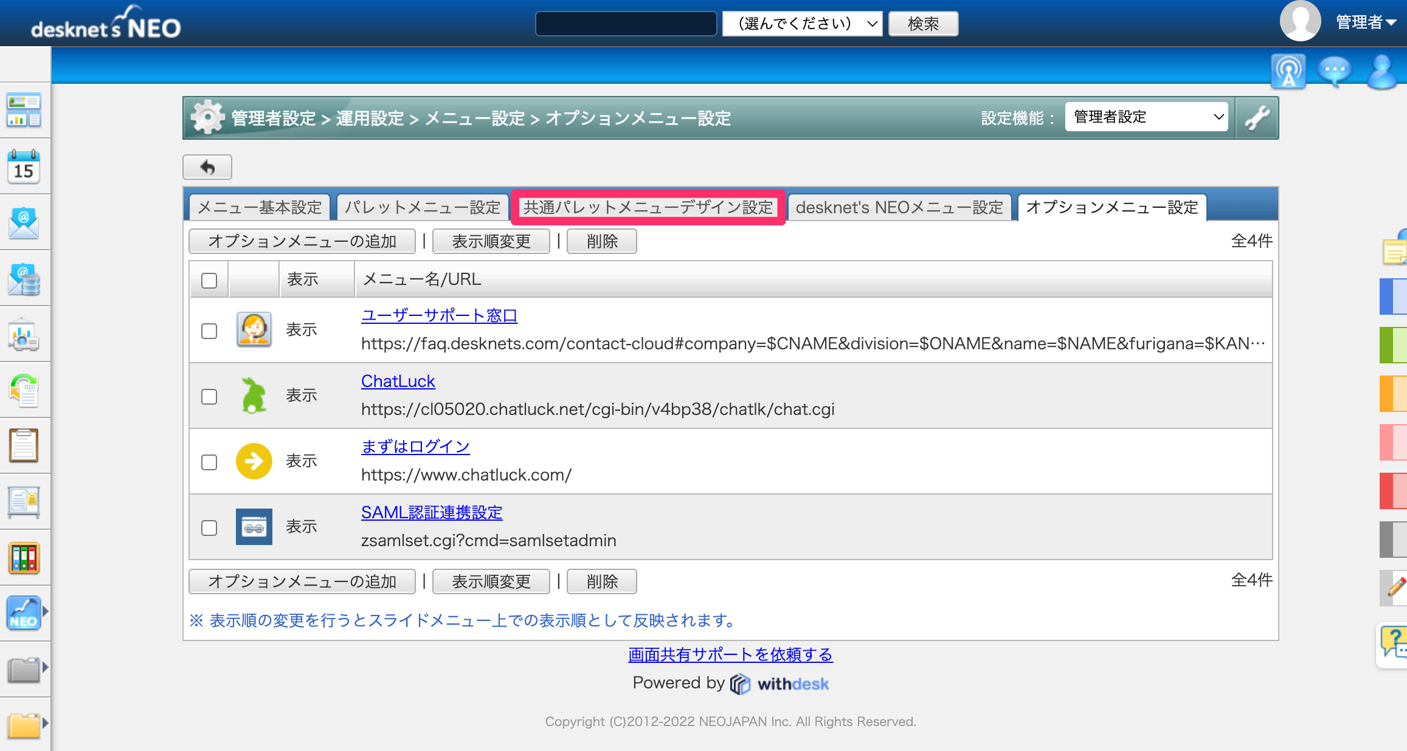Viewport: 1407px width, 751px height.
Task: Toggle the select-all header checkbox
Action: point(209,280)
